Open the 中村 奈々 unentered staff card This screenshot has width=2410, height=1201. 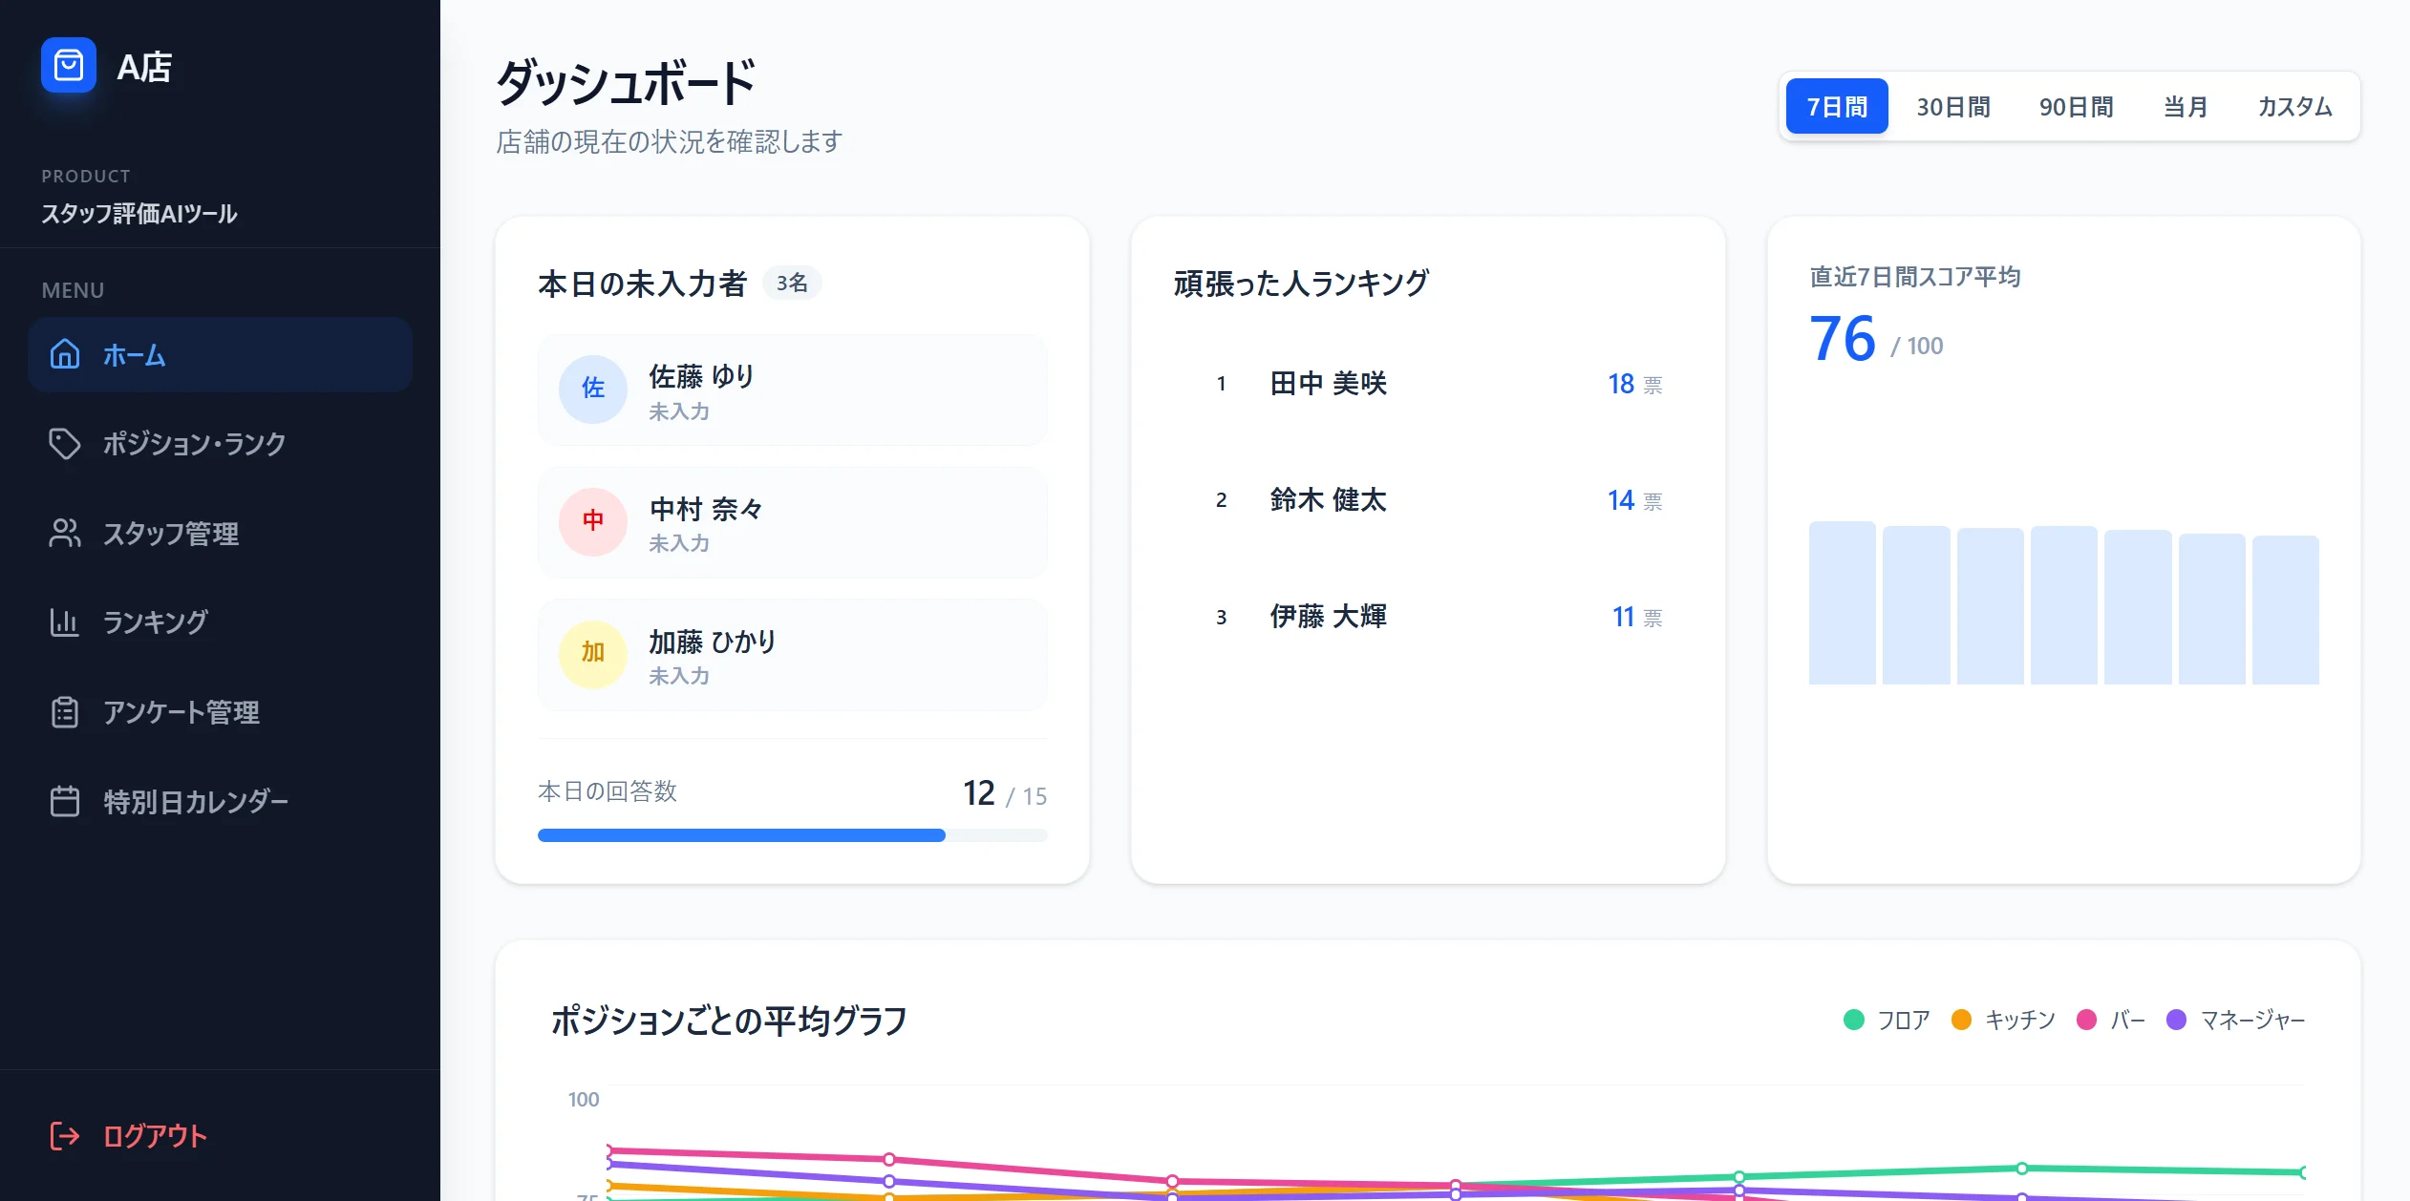(x=792, y=522)
